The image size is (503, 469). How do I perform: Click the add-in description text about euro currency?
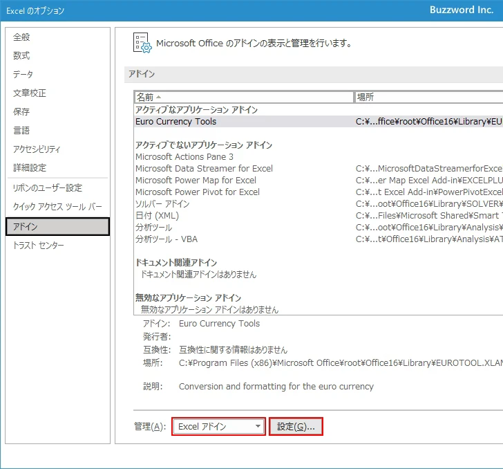(276, 387)
